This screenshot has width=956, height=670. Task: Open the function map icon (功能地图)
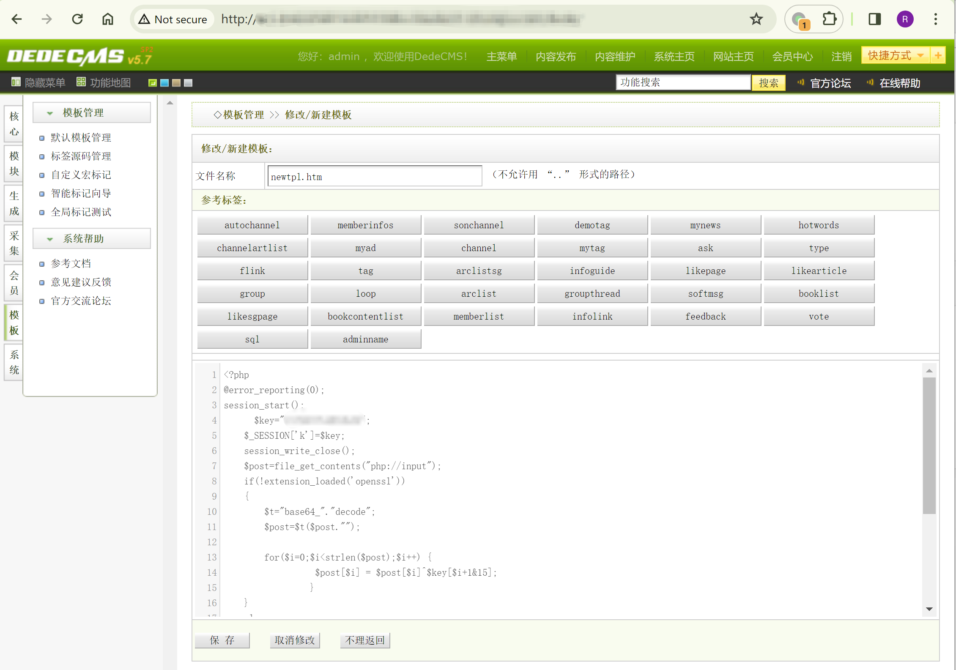coord(81,82)
